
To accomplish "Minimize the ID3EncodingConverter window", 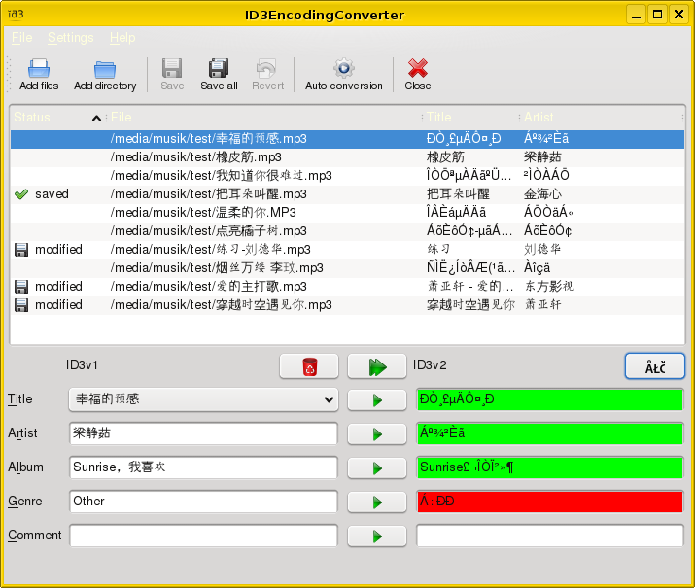I will [636, 15].
